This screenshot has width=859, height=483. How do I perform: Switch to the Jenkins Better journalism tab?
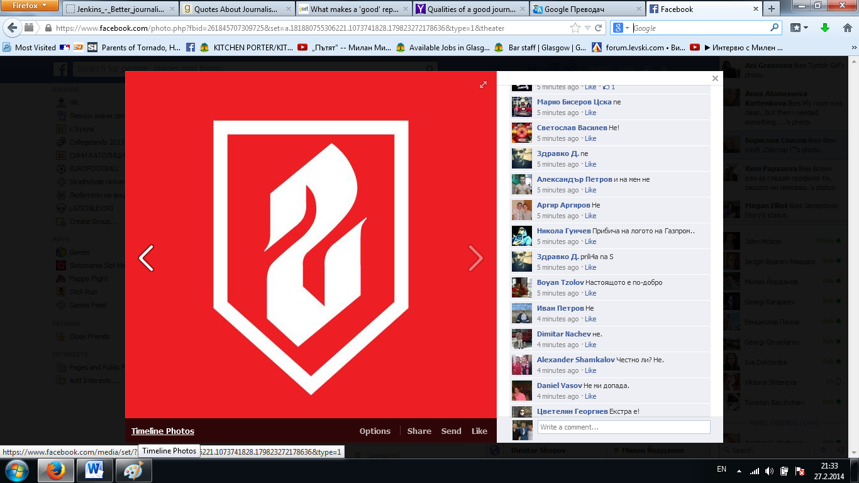coord(120,9)
